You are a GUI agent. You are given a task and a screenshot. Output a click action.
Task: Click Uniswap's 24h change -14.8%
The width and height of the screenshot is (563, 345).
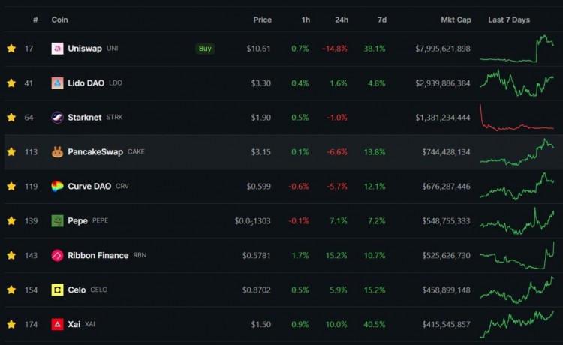[x=335, y=49]
